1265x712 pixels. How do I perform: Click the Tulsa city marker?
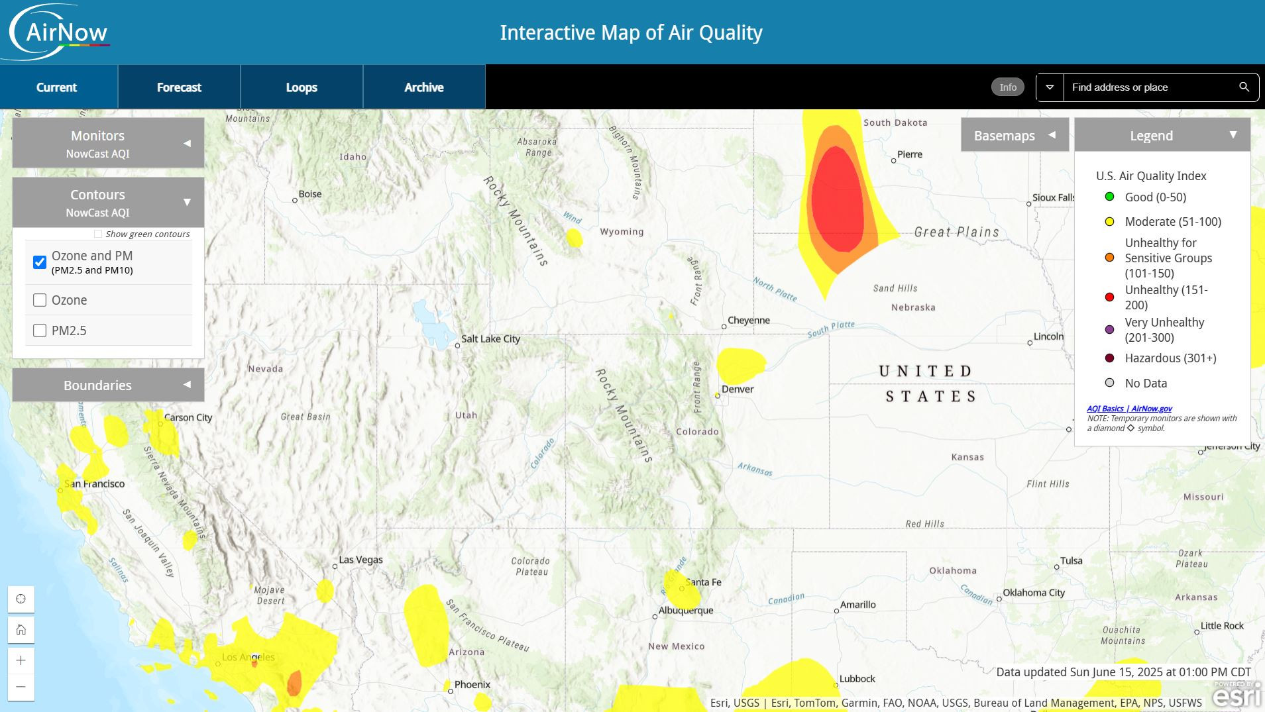[x=1056, y=567]
